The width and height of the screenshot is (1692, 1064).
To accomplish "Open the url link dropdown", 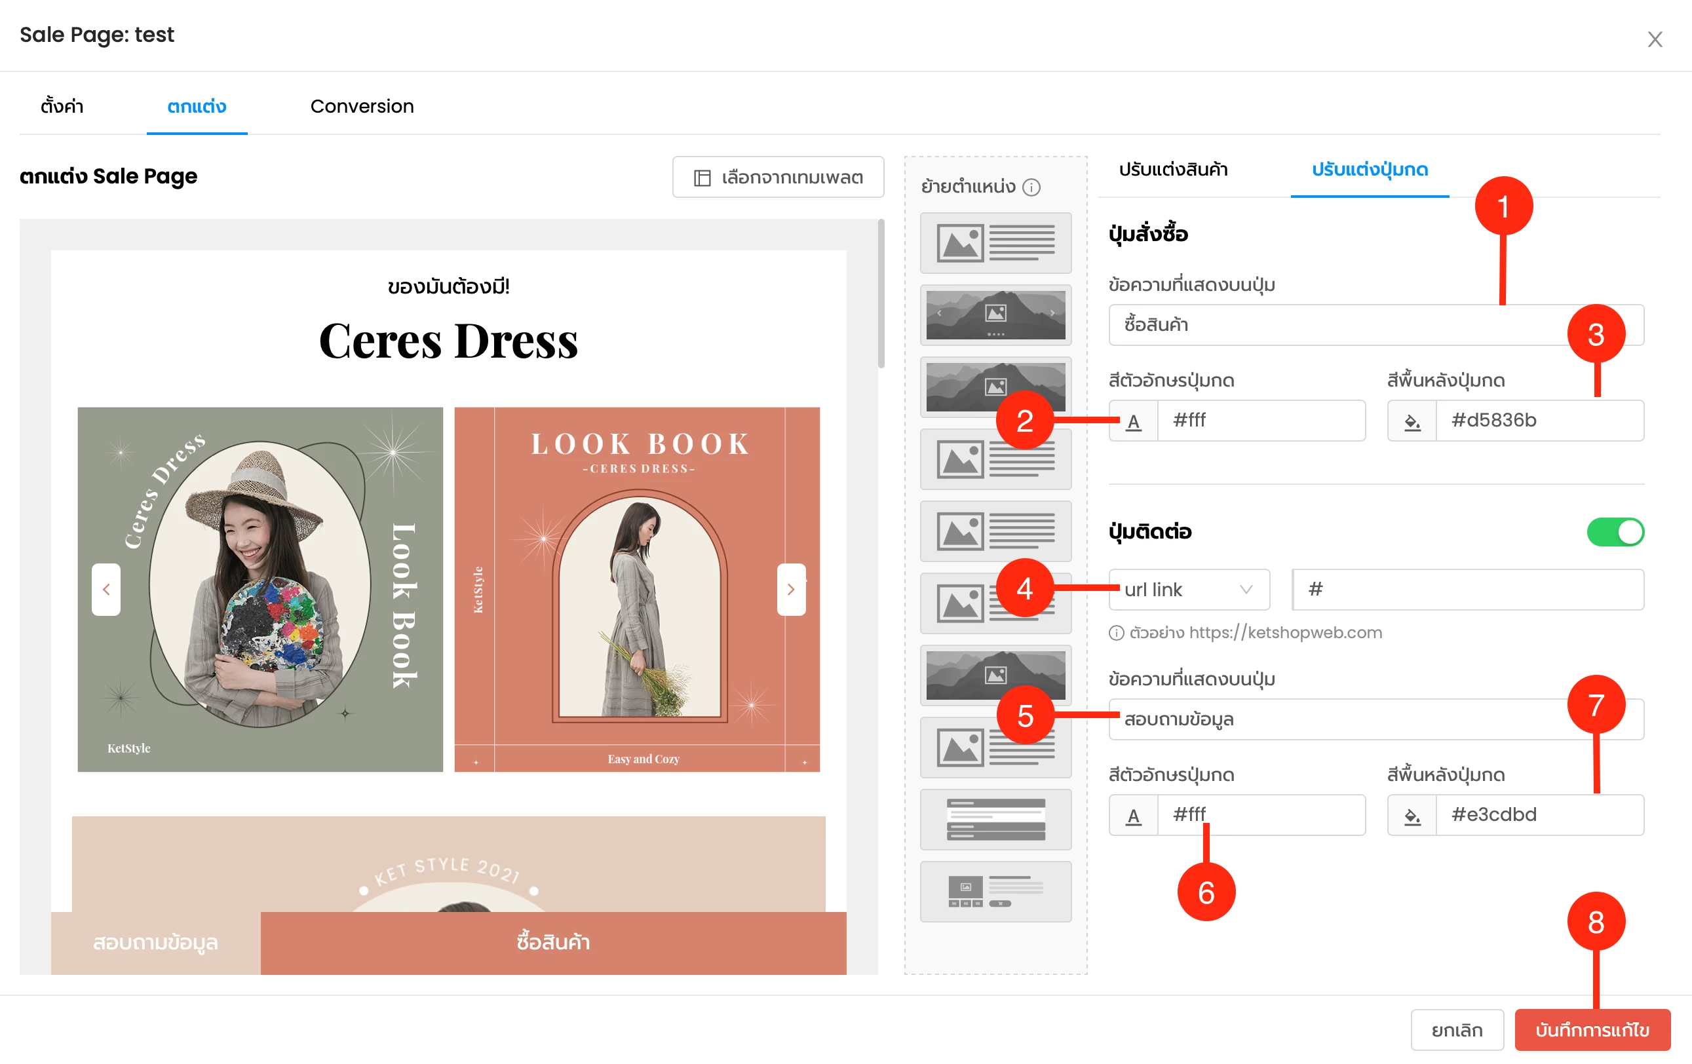I will click(1189, 589).
